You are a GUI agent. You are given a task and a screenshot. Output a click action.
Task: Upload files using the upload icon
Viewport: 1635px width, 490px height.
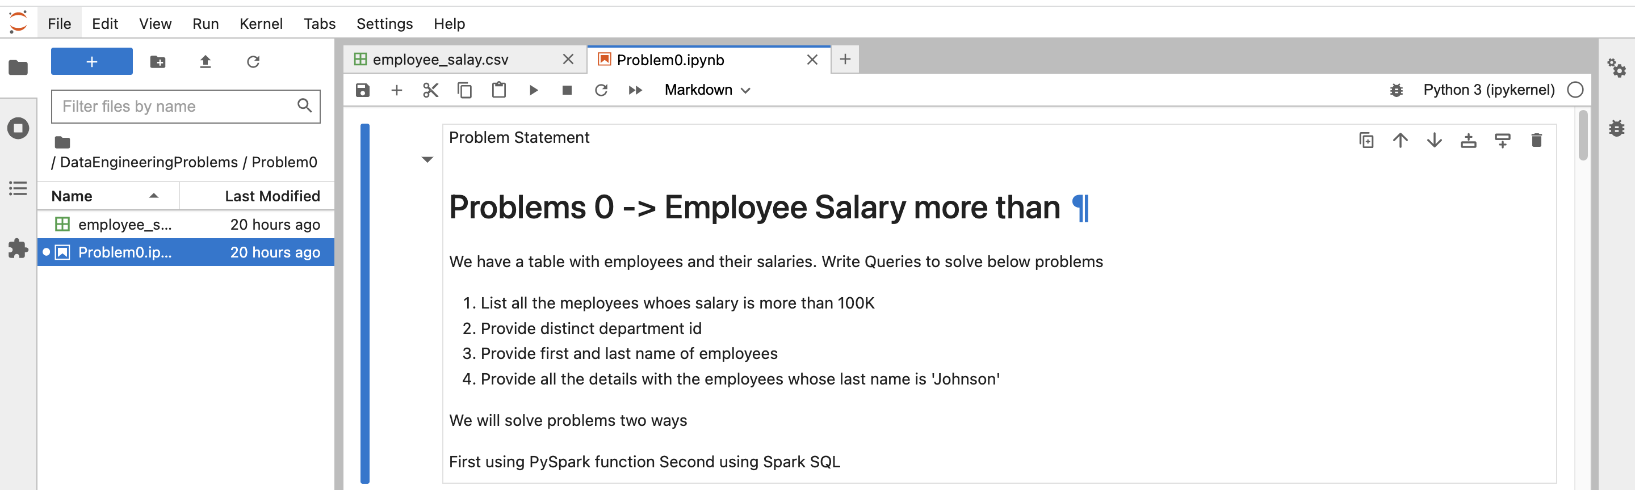(205, 61)
